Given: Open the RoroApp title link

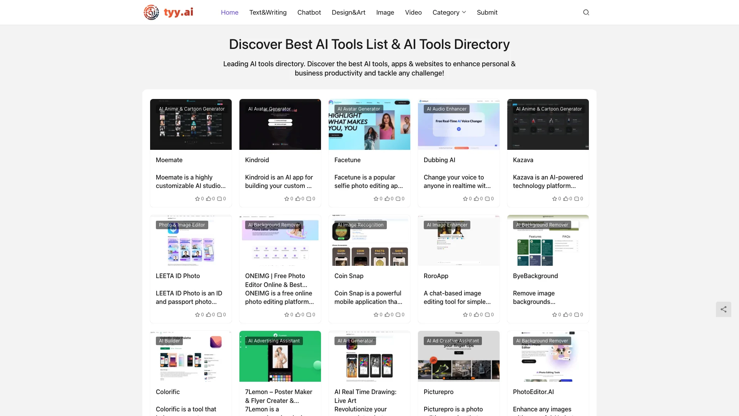Looking at the screenshot, I should tap(436, 276).
